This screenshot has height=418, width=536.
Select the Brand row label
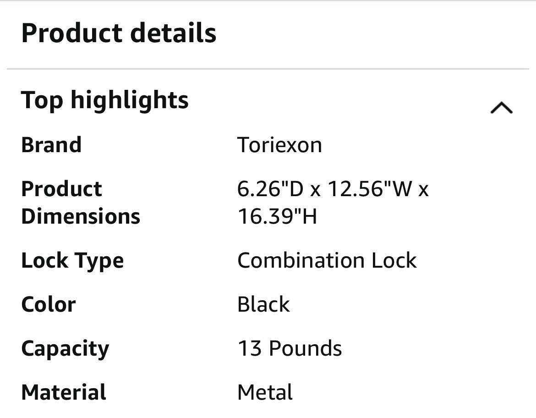[51, 145]
